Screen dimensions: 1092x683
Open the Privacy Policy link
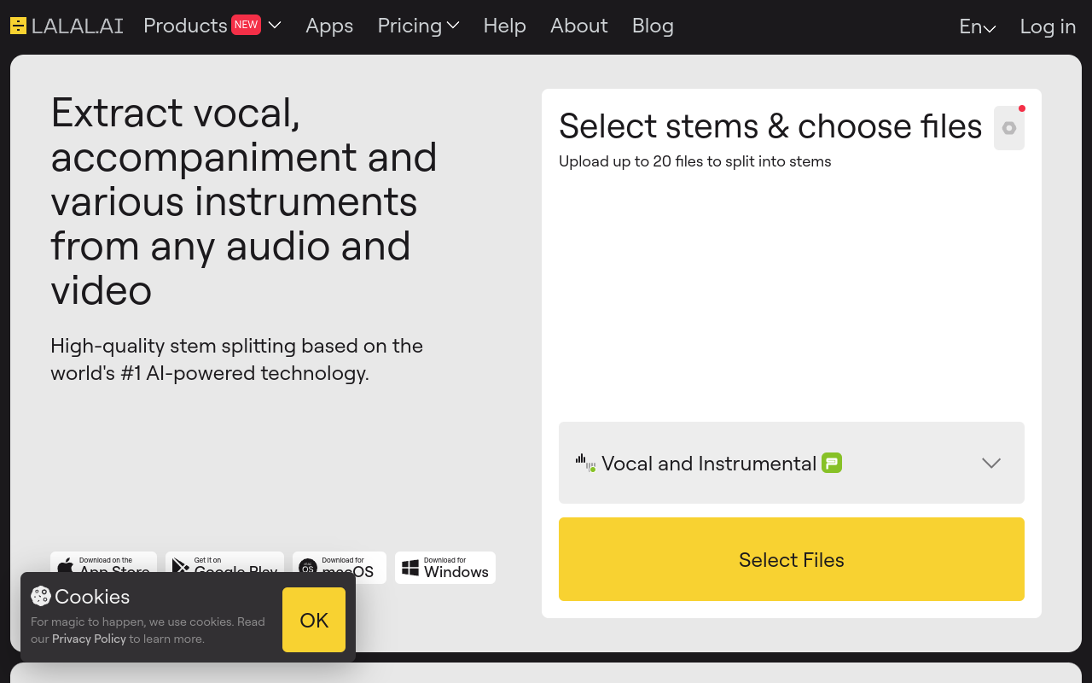(x=89, y=639)
